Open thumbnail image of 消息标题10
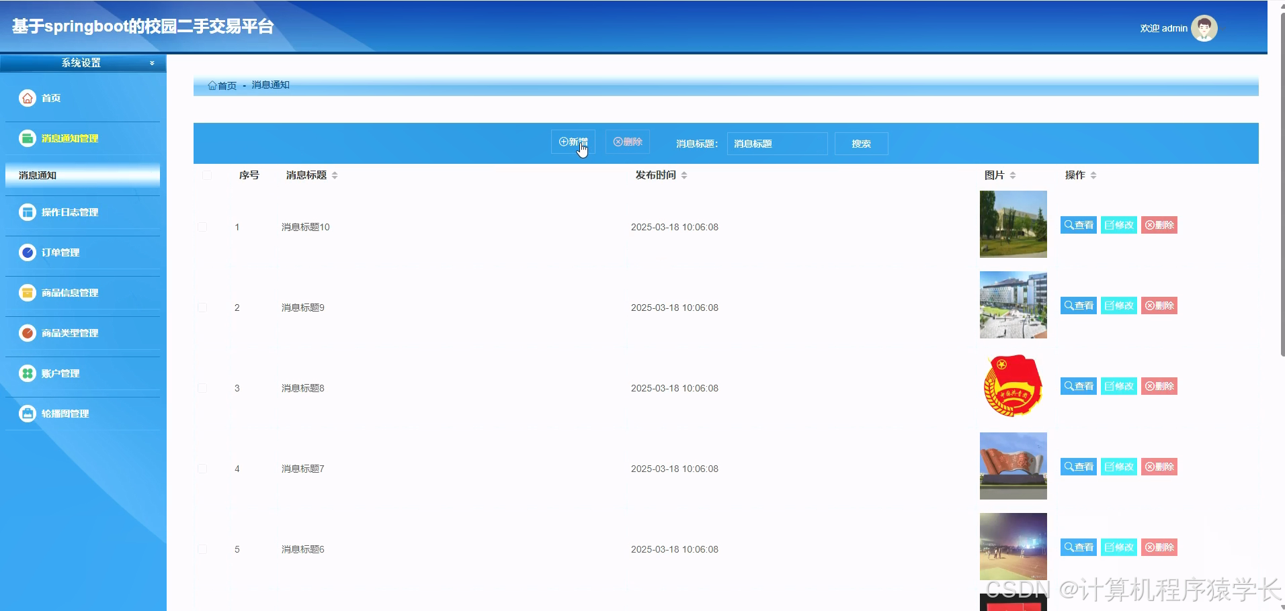Viewport: 1285px width, 611px height. (1013, 224)
